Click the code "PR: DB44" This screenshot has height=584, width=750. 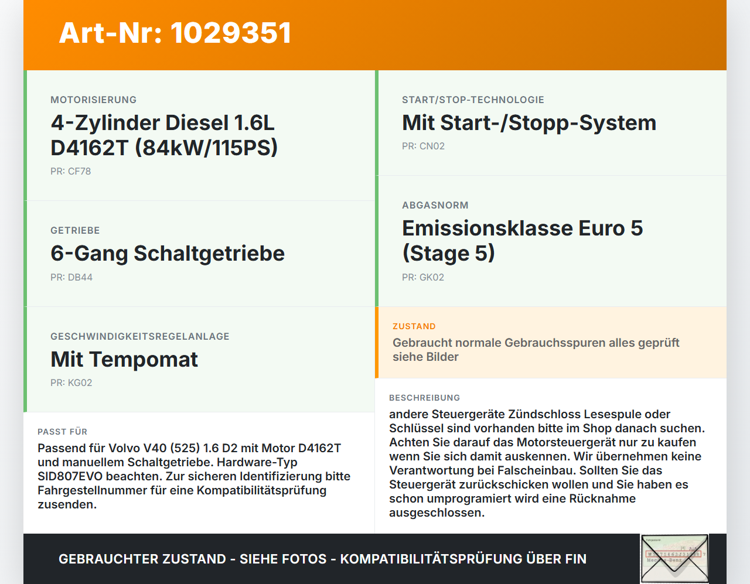coord(71,277)
